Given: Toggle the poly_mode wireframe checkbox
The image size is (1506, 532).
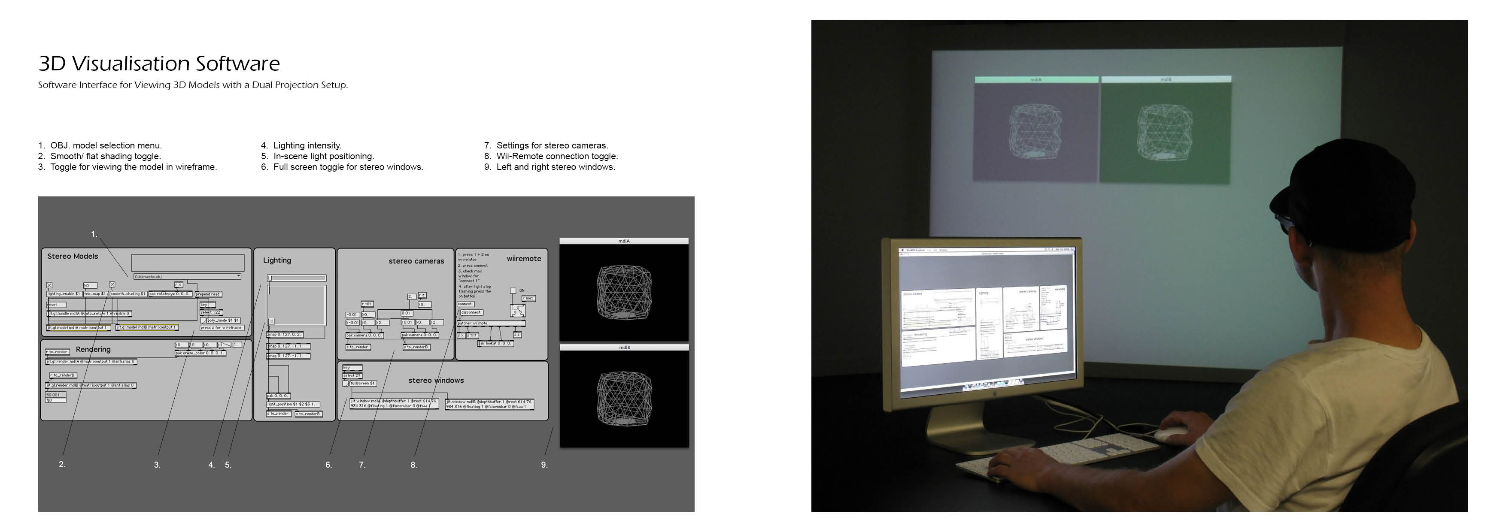Looking at the screenshot, I should pos(203,320).
